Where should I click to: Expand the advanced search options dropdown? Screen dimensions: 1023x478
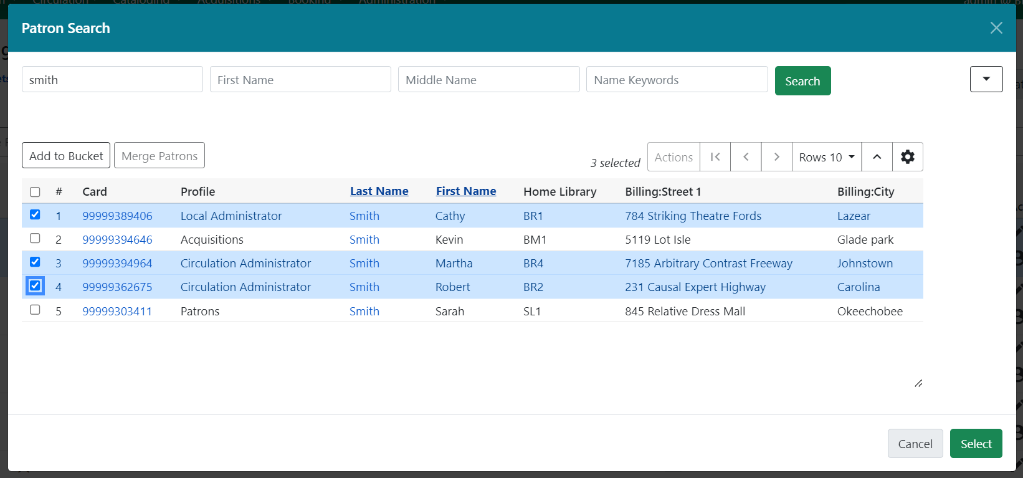[x=986, y=79]
